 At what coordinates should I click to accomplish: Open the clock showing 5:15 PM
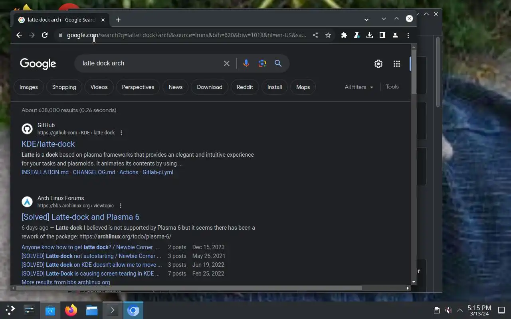point(479,310)
